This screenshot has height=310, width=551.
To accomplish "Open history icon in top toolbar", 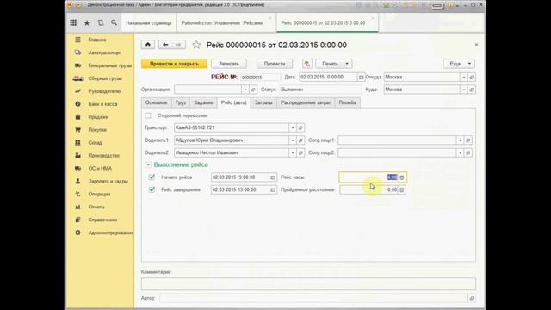I will point(101,23).
